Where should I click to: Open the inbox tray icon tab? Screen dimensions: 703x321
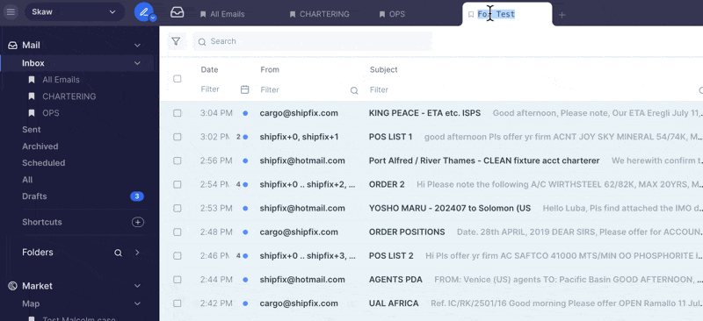tap(178, 12)
